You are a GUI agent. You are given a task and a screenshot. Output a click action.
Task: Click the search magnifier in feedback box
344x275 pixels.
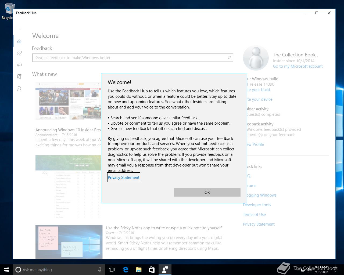(x=229, y=58)
